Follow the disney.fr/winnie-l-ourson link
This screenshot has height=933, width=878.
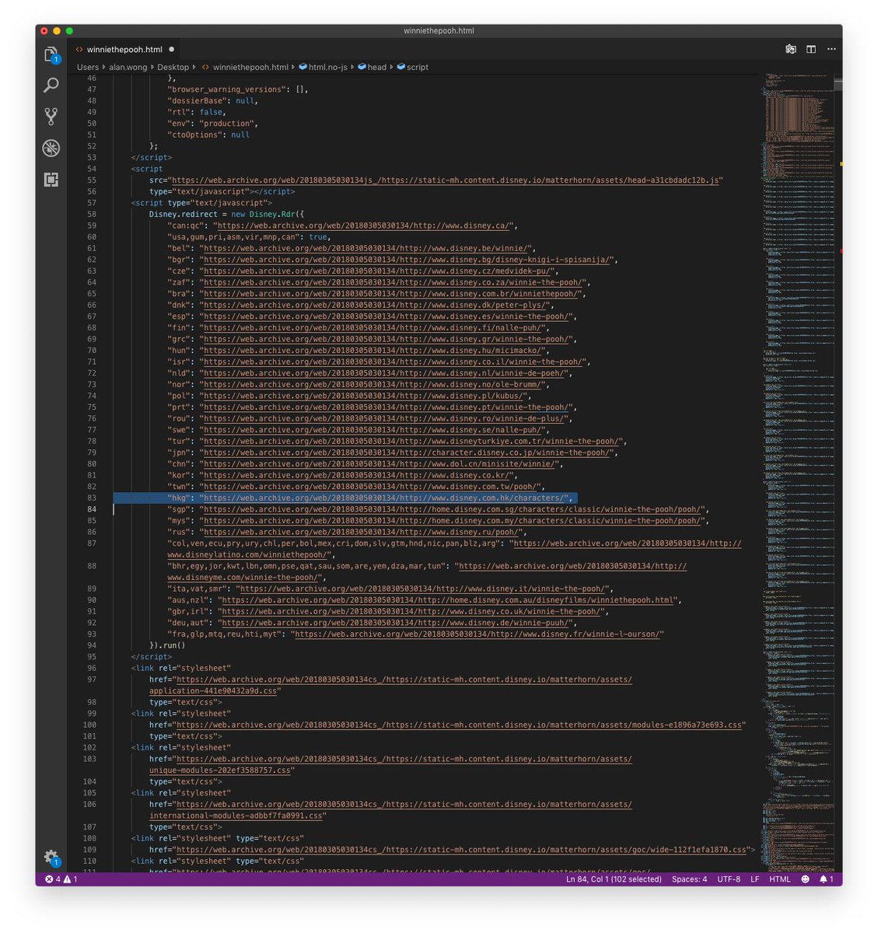(478, 634)
